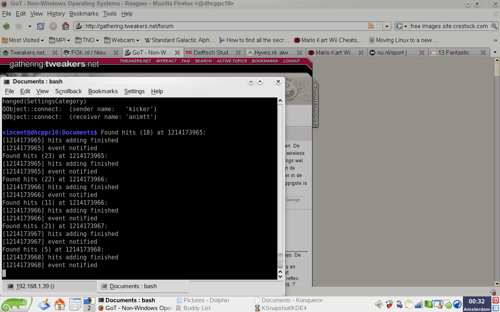500x312 pixels.
Task: Open back/forward history dropdown arrow
Action: [x=30, y=26]
